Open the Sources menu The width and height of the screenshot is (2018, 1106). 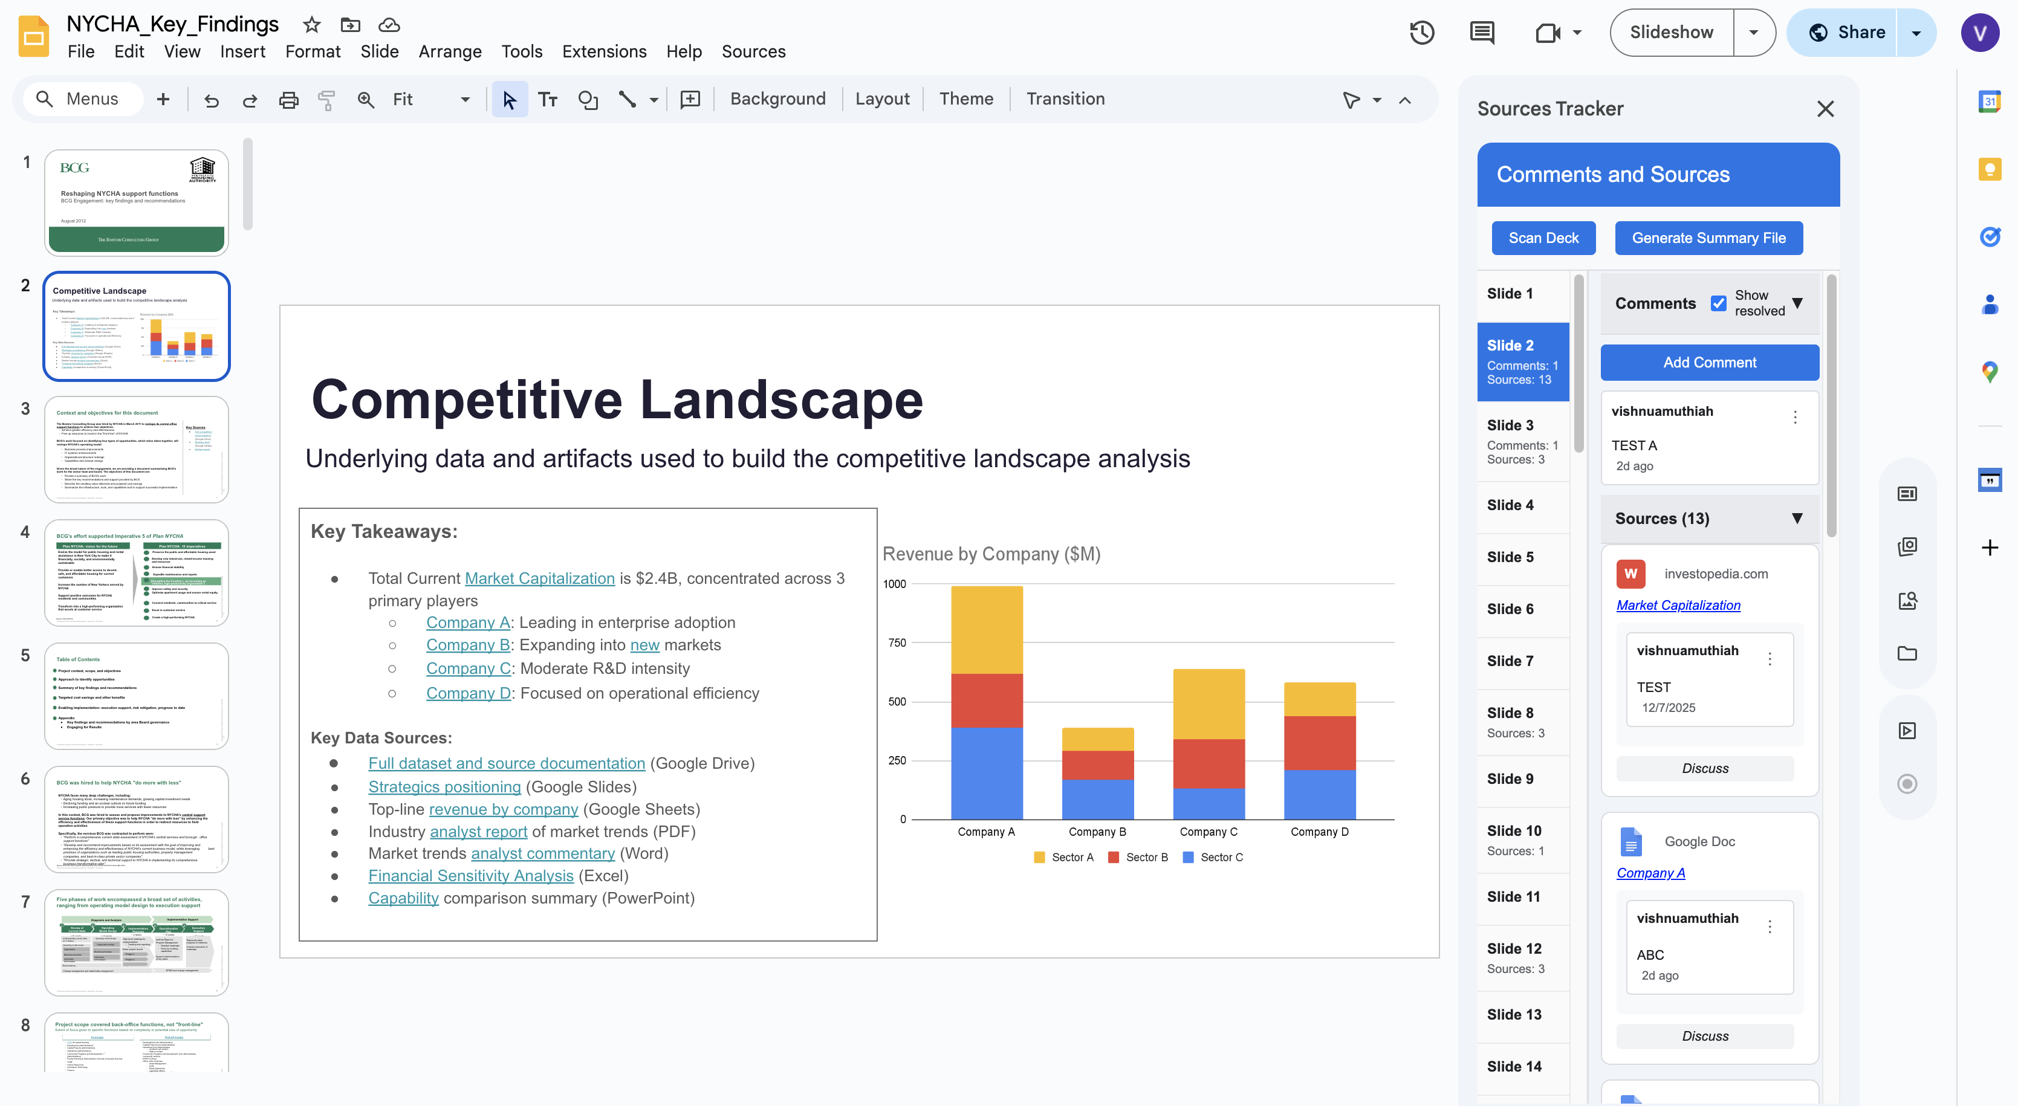(753, 52)
